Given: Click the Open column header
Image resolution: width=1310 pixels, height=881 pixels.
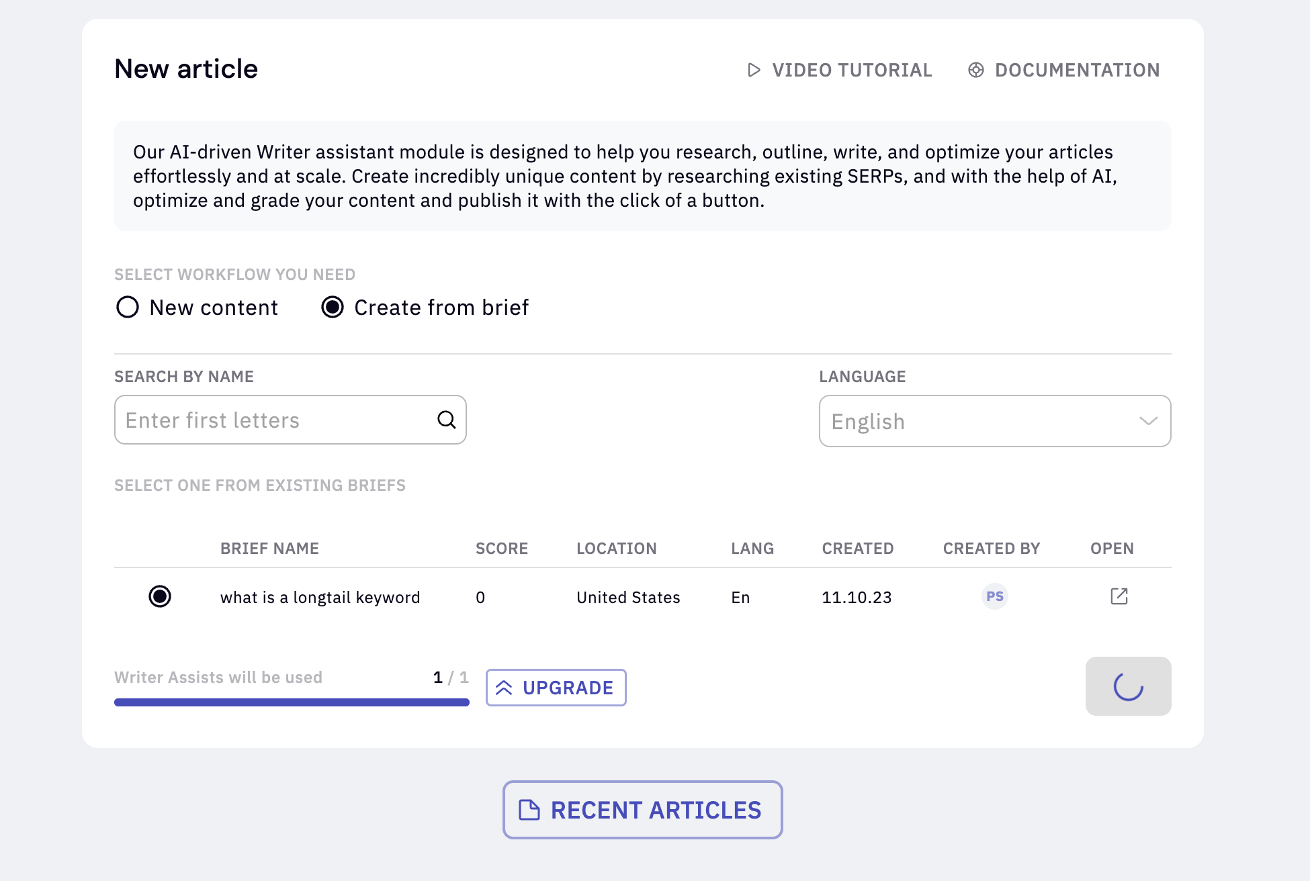Looking at the screenshot, I should [x=1112, y=549].
